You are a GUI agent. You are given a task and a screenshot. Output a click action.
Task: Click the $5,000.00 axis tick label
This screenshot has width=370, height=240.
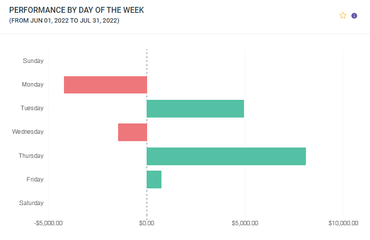point(245,223)
